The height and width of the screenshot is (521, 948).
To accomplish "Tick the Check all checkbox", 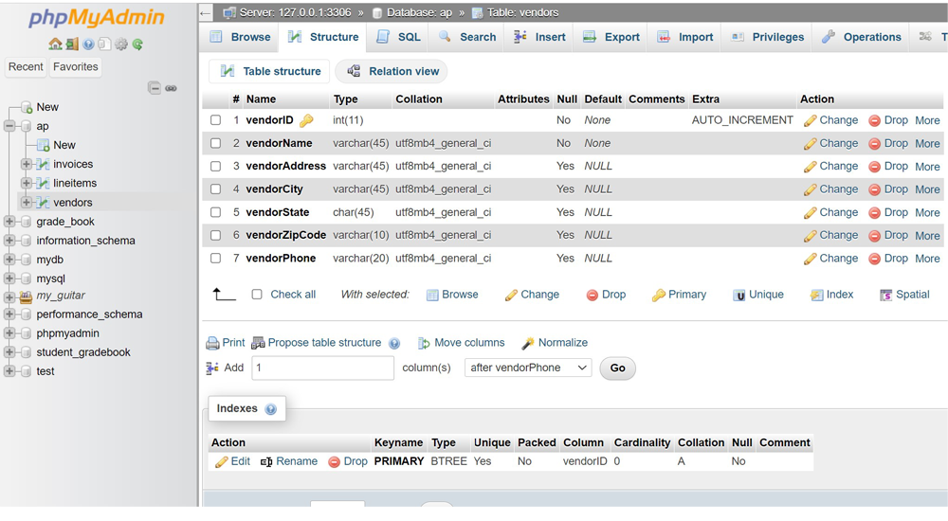I will tap(257, 295).
